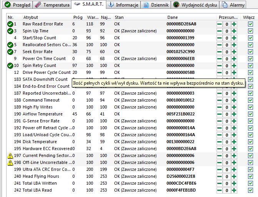Click green OK icon of Raw Read Error Rate
This screenshot has height=197, width=258.
(10, 24)
